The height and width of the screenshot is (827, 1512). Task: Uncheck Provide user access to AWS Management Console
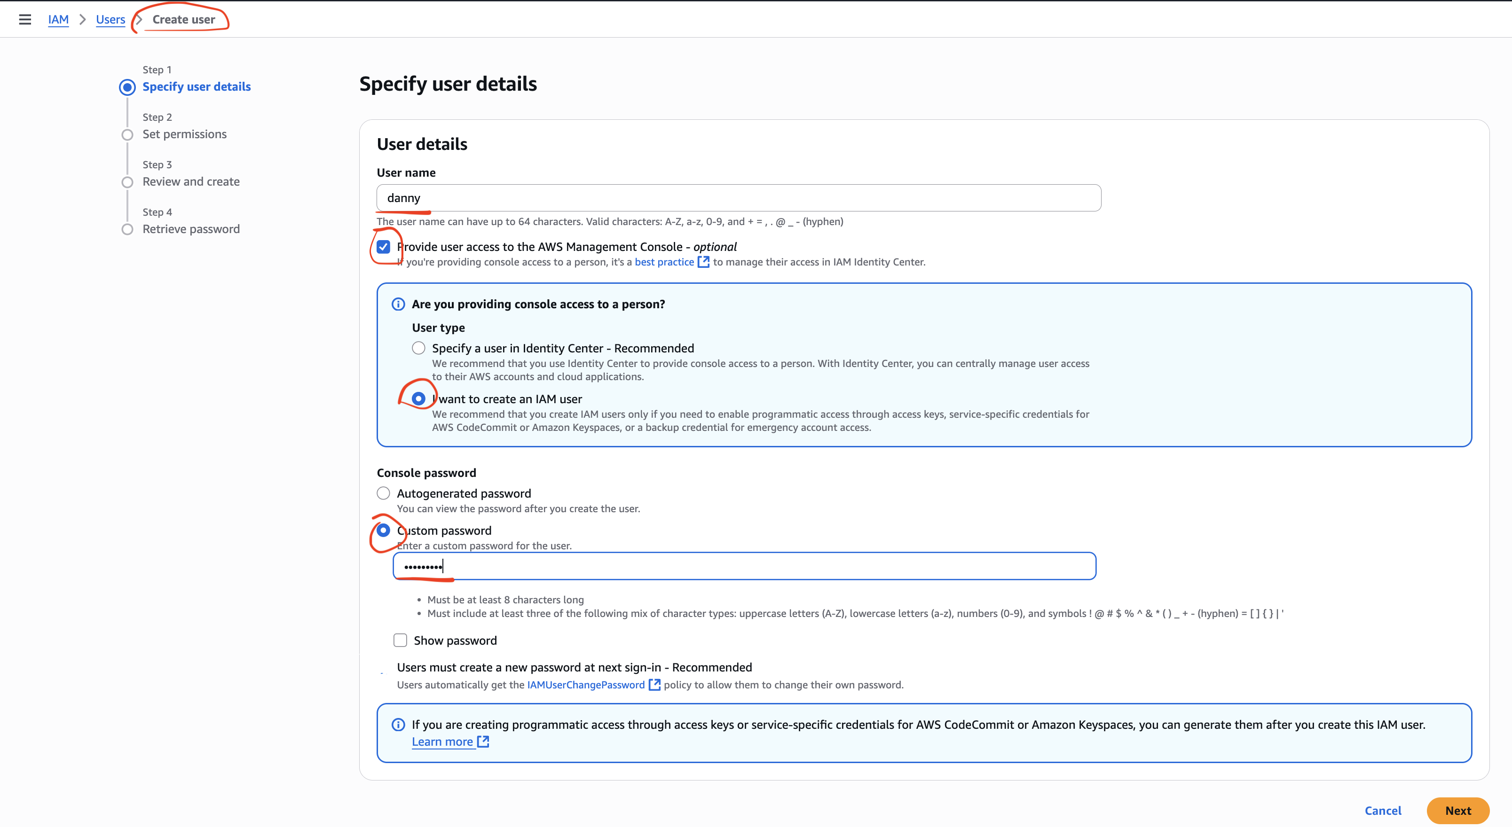[384, 247]
